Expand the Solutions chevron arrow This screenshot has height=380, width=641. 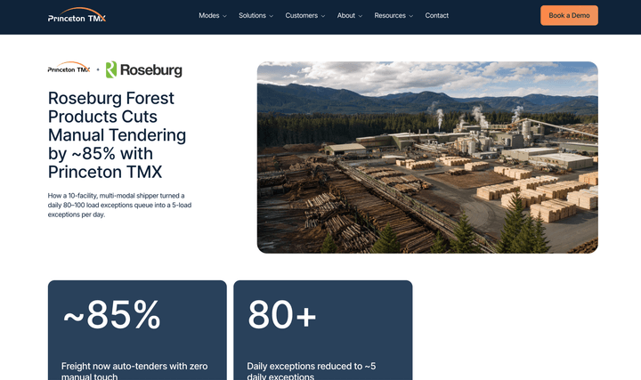[271, 16]
